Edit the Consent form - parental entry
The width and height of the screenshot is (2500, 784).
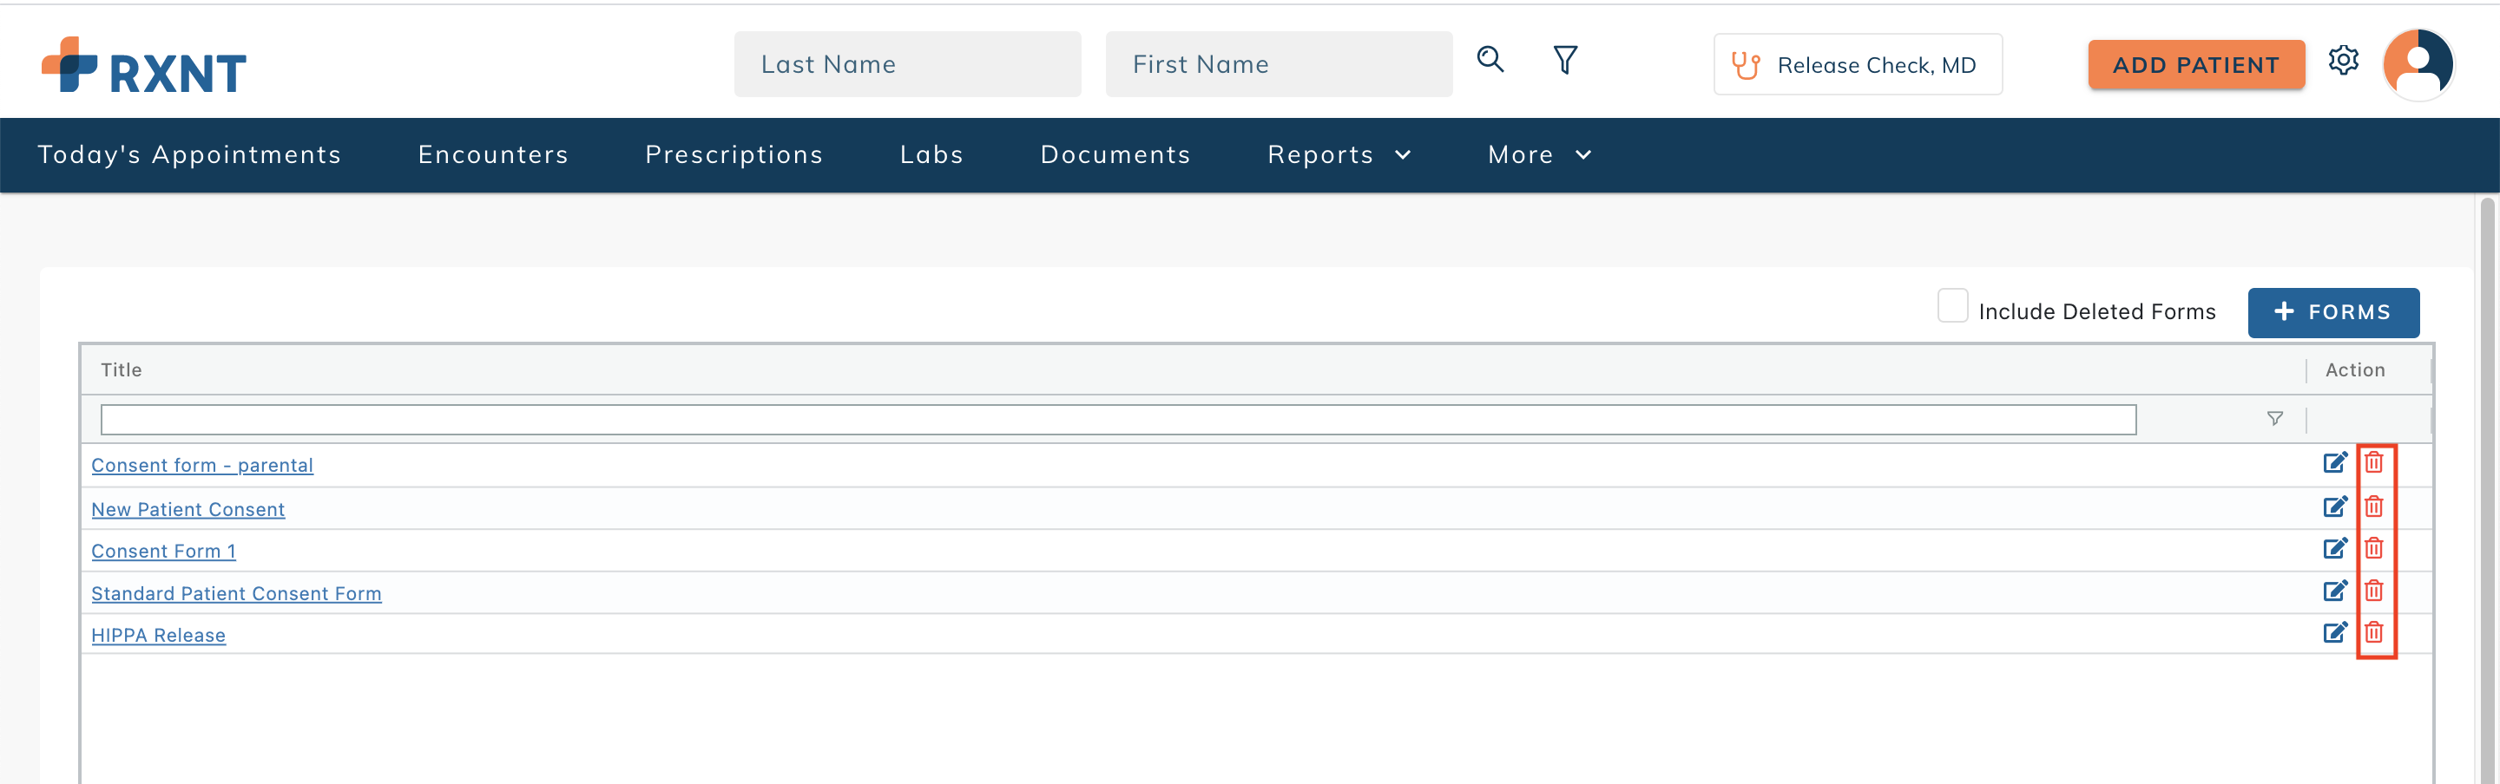2334,463
